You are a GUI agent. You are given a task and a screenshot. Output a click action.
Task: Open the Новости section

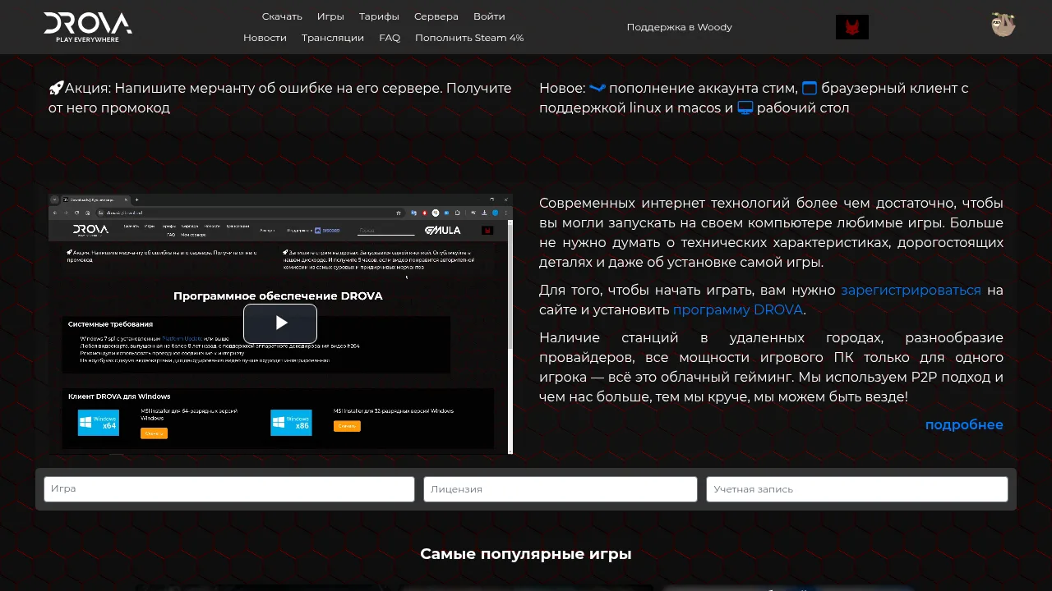tap(265, 38)
